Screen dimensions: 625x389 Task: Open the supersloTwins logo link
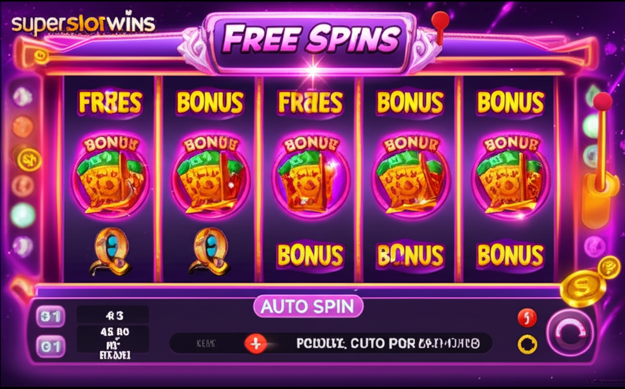tap(83, 24)
